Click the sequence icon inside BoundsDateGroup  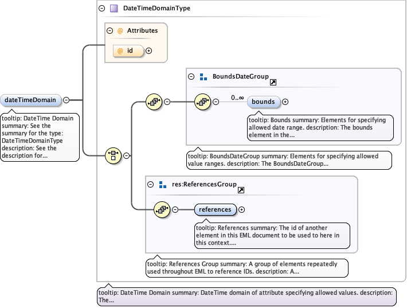tap(203, 102)
